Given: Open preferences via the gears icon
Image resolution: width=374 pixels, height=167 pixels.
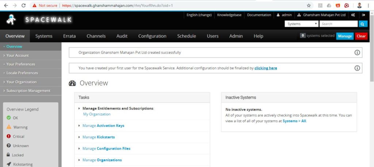Looking at the screenshot, I should point(353,15).
